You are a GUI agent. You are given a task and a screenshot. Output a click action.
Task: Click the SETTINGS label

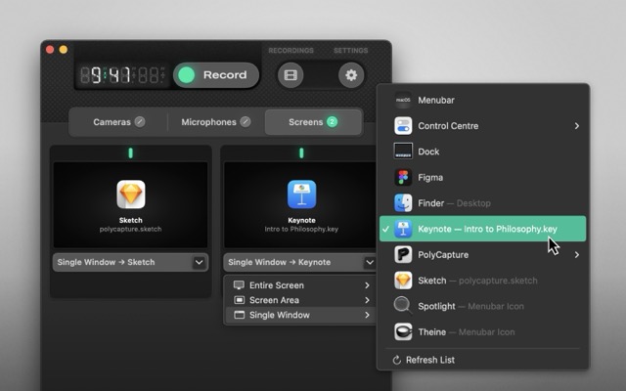350,51
